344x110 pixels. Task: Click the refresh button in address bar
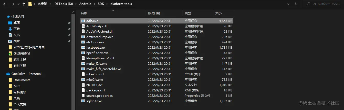coord(296,4)
